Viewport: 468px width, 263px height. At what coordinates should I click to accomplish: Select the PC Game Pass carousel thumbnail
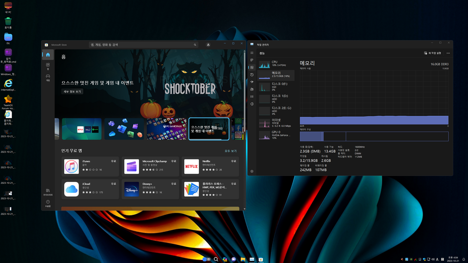point(166,129)
